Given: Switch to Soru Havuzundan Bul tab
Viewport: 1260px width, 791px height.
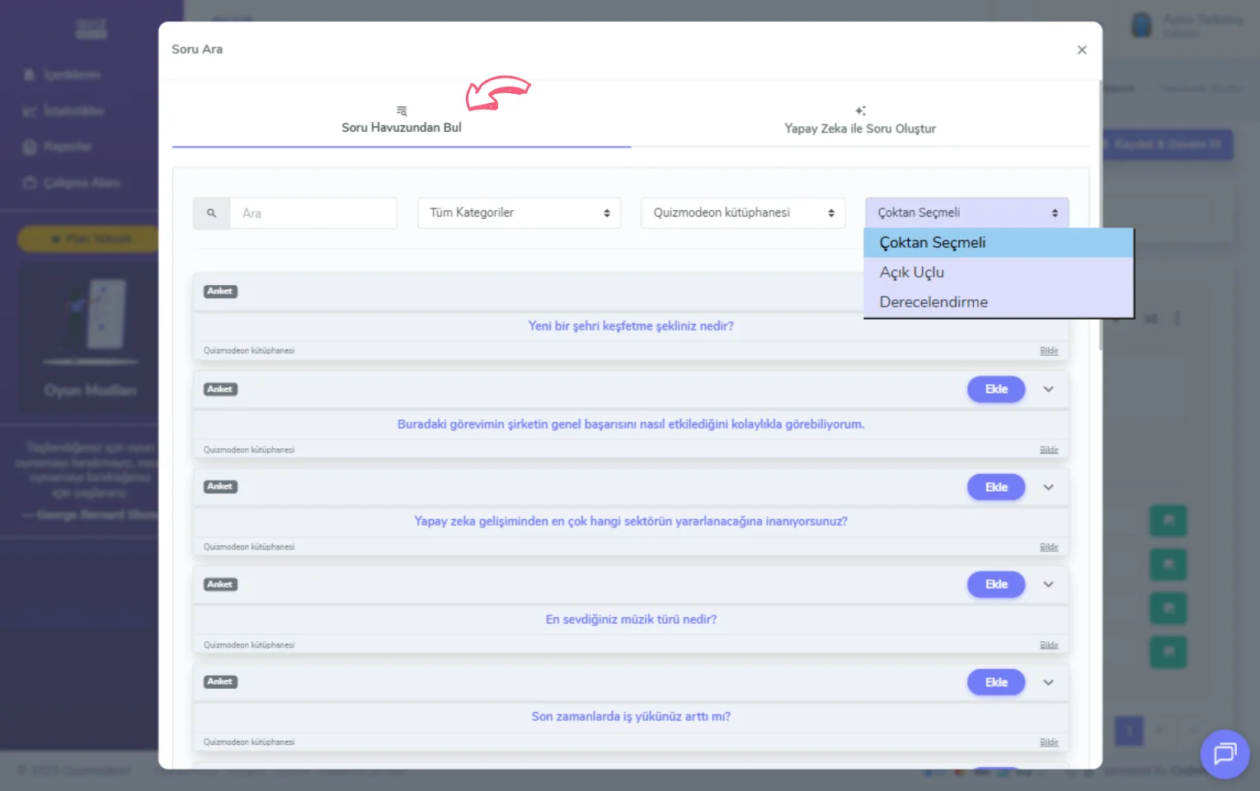Looking at the screenshot, I should pos(402,121).
